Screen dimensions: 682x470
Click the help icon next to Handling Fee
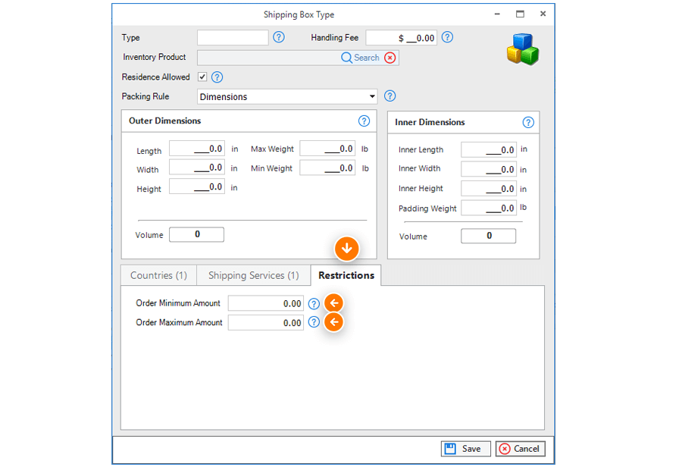coord(447,37)
